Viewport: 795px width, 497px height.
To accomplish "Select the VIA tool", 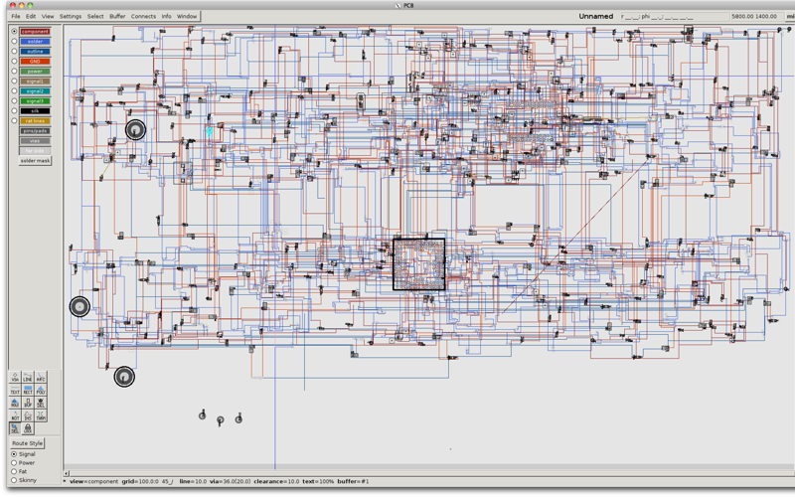I will click(15, 378).
